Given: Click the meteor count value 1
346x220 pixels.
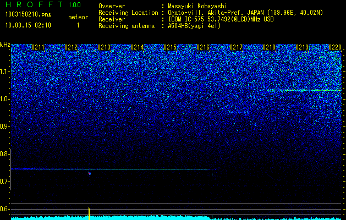Looking at the screenshot, I should click(x=78, y=25).
